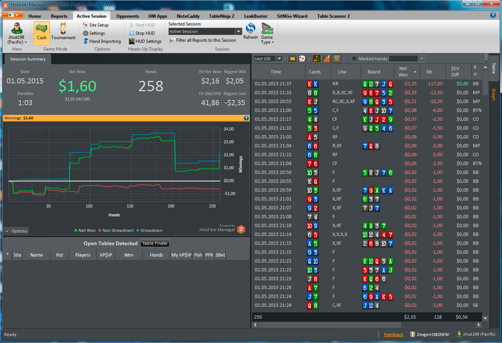Viewport: 502px width, 343px height.
Task: Select the Session Summary tab
Action: point(28,59)
